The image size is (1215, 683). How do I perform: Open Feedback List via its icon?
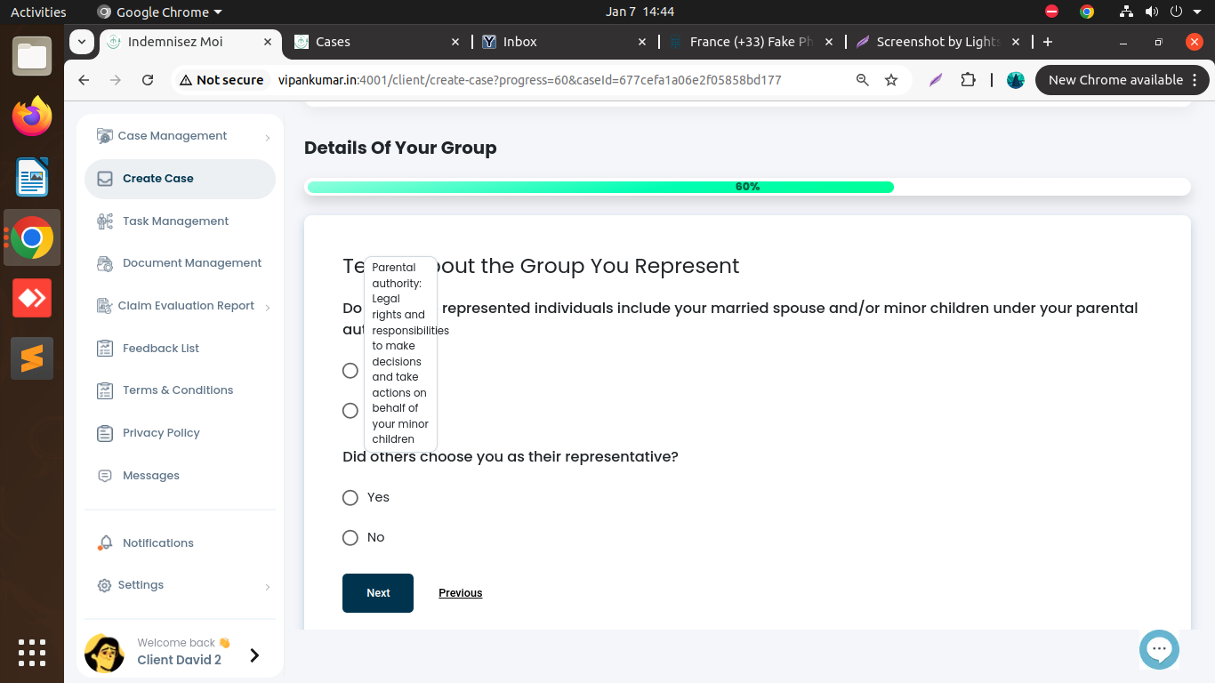click(105, 349)
